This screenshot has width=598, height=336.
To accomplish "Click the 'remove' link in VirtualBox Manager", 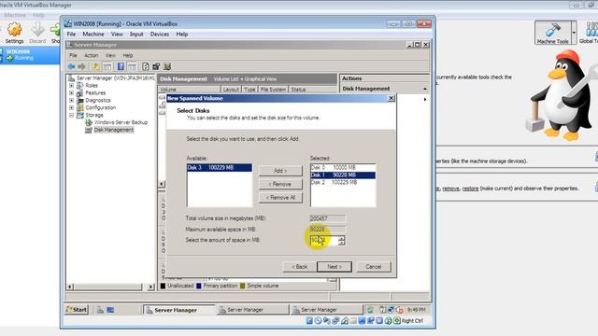I will pyautogui.click(x=450, y=189).
